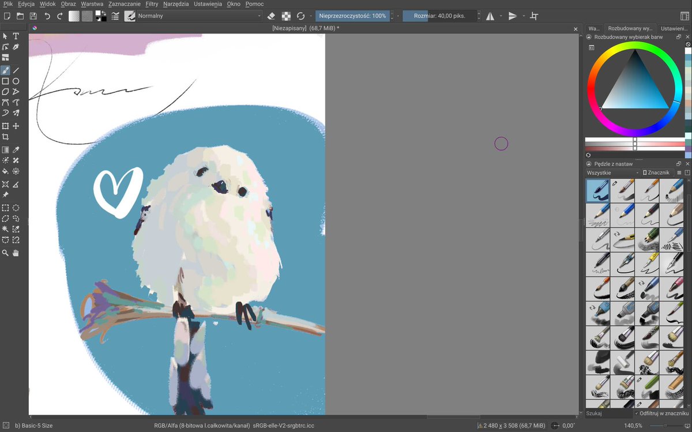
Task: Select the Move tool
Action: (x=16, y=126)
